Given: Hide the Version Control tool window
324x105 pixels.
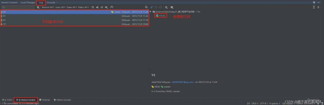Looking at the screenshot, I should [318, 2].
